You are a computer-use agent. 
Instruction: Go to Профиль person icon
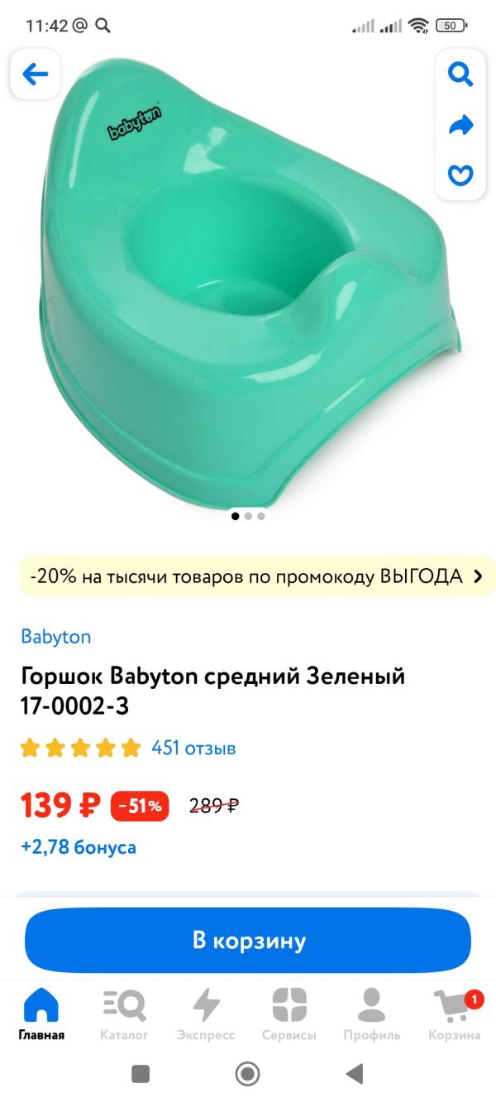click(372, 1014)
